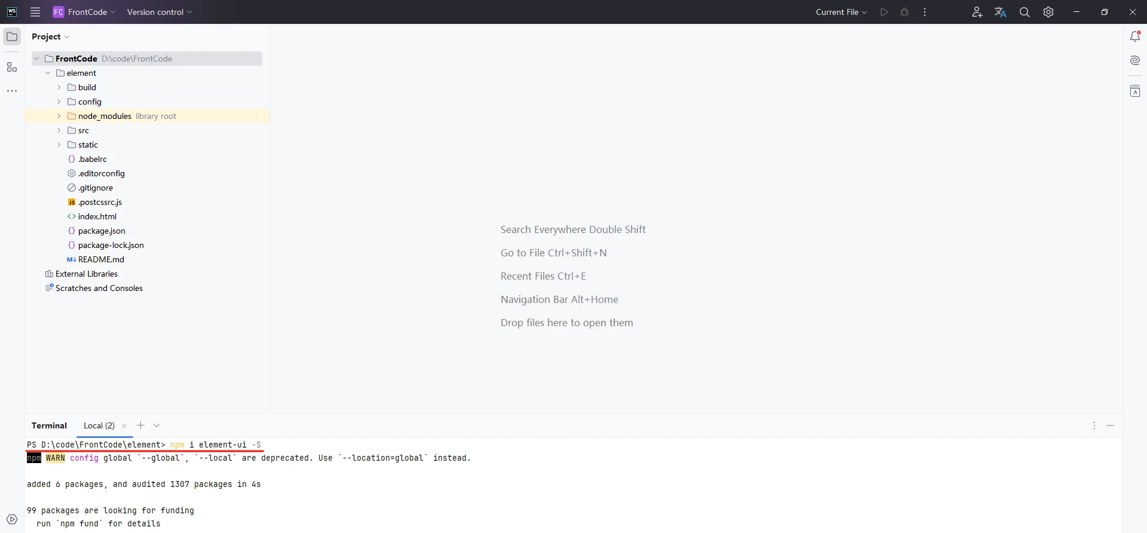Open the Project view options dropdown

(x=51, y=36)
